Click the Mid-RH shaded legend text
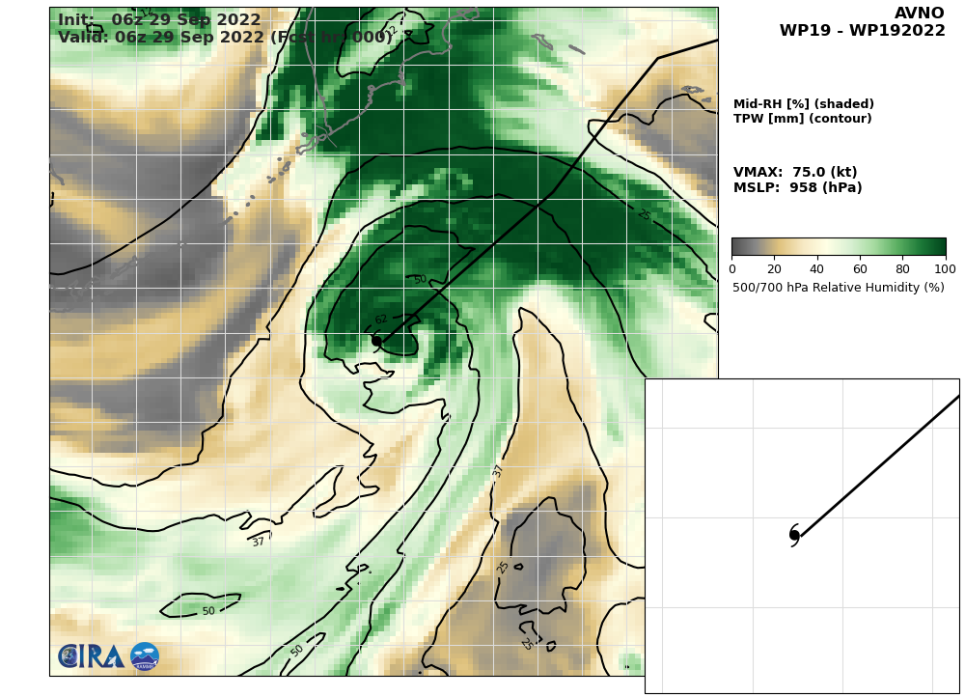 tap(804, 103)
